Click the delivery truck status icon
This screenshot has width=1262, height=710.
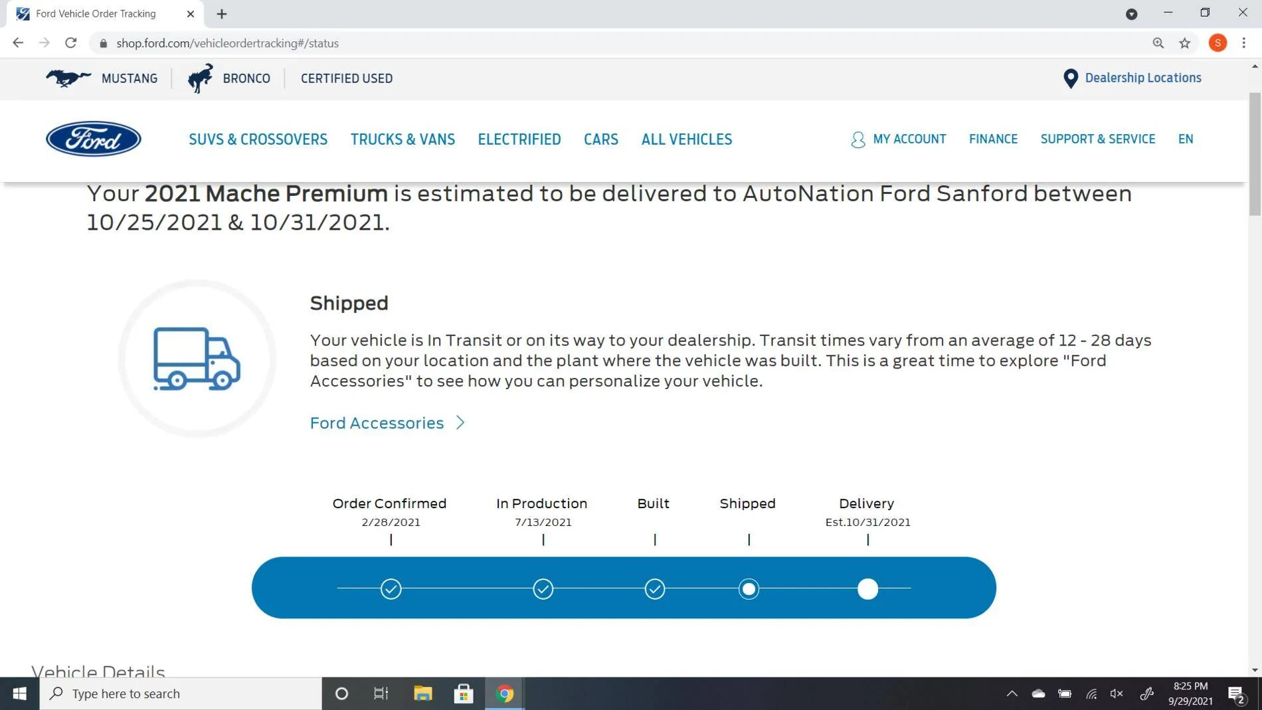click(197, 359)
